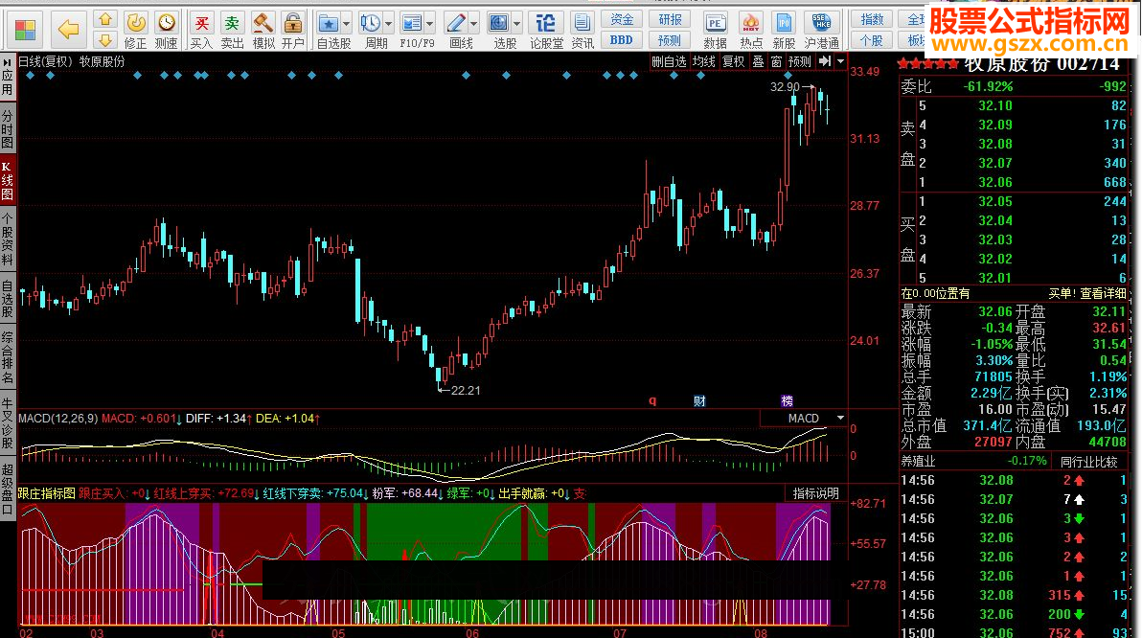Toggle 叠 overlay on the chart
Viewport: 1142px width, 638px height.
coord(758,61)
